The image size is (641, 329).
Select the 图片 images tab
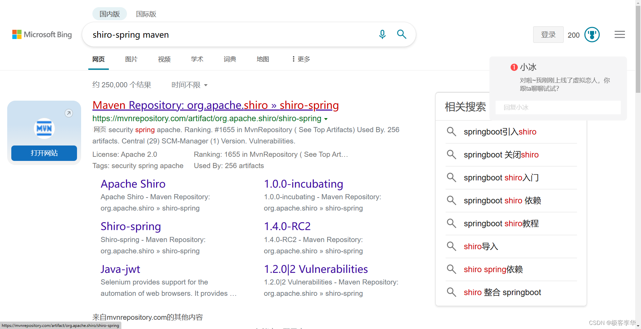click(131, 59)
